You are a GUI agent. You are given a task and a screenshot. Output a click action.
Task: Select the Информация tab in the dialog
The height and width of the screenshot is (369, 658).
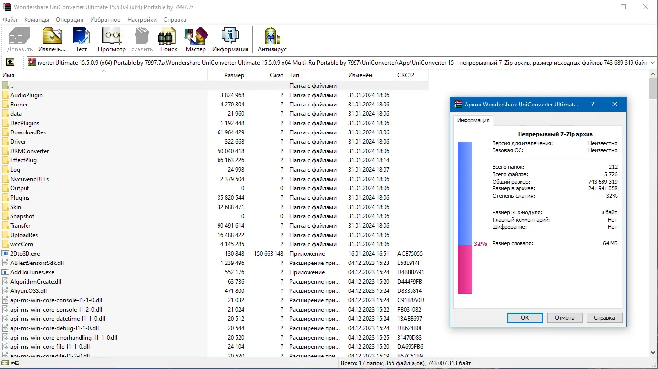473,120
